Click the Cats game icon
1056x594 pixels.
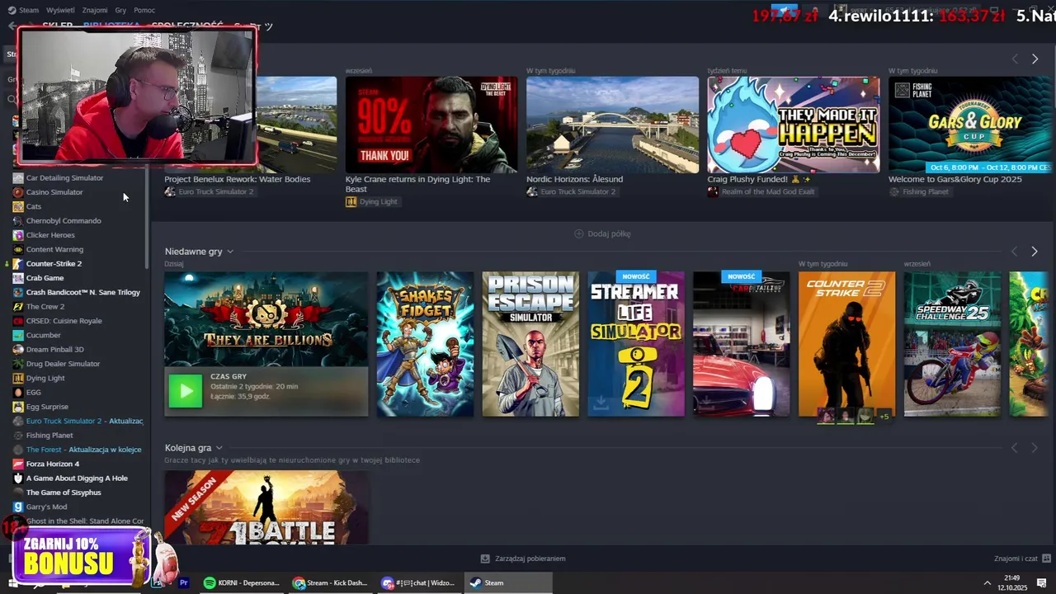tap(17, 206)
